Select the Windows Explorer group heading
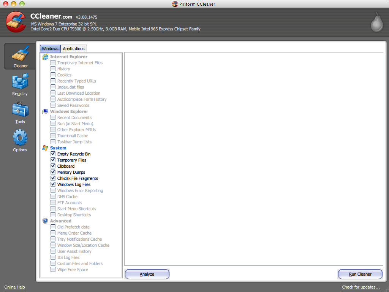This screenshot has height=292, width=389. pyautogui.click(x=69, y=111)
